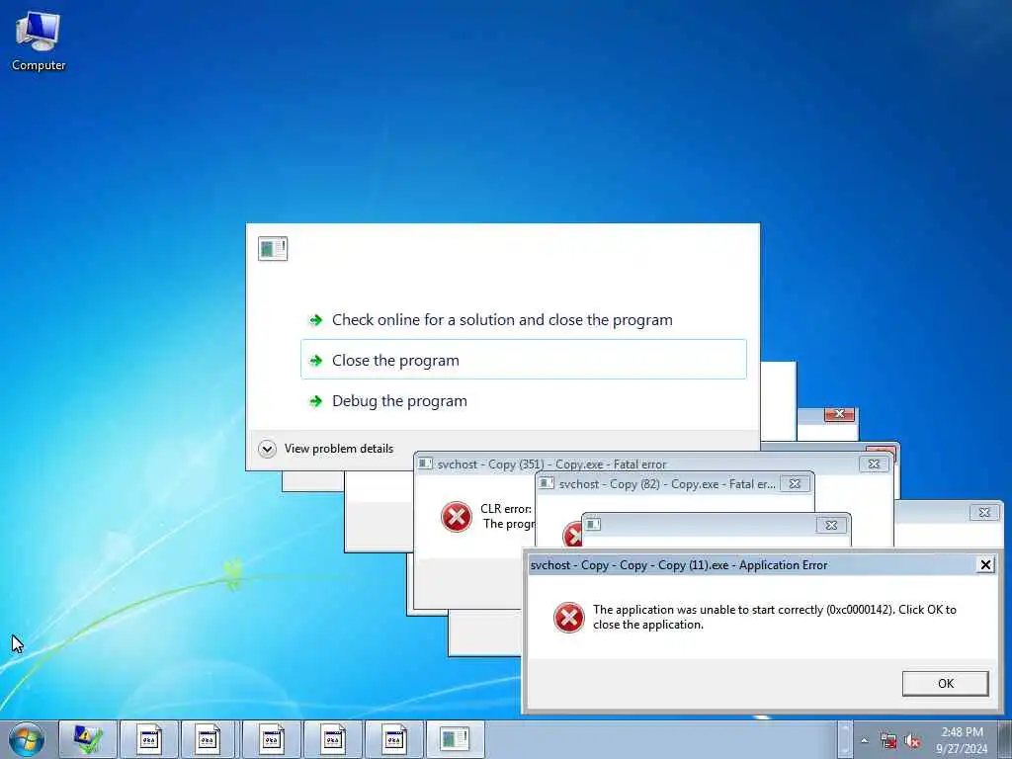Open the last of five identical script taskbar icons

(x=394, y=739)
